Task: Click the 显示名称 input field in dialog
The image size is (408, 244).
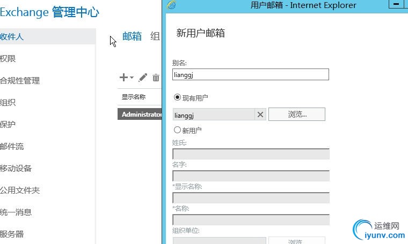Action: [x=251, y=197]
